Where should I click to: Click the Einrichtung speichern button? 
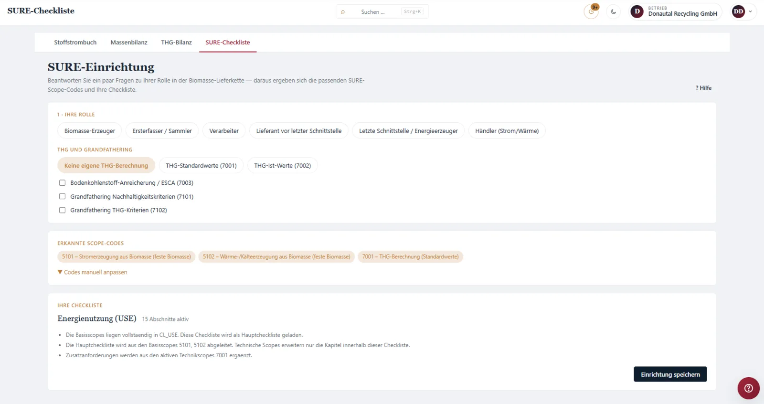[x=670, y=374]
